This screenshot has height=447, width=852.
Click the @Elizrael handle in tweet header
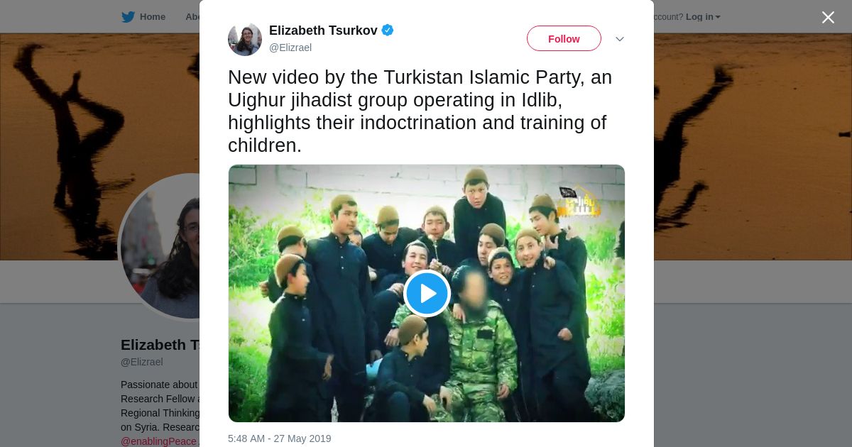(x=290, y=48)
